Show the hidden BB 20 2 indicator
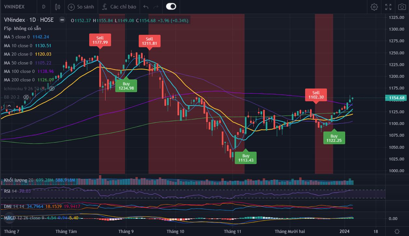This screenshot has height=236, width=409. click(27, 97)
